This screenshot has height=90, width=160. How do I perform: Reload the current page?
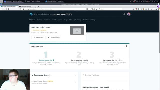tap(6, 9)
